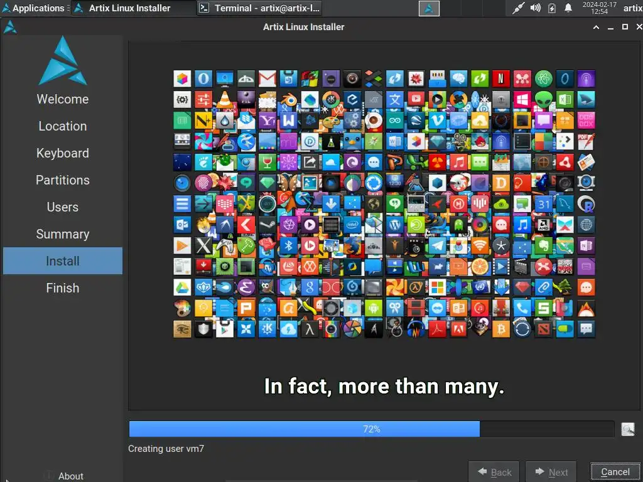This screenshot has height=482, width=643.
Task: Click the Back button
Action: [494, 472]
